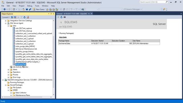The width and height of the screenshot is (183, 103).
Task: Expand the Proxies folder
Action: point(8,75)
